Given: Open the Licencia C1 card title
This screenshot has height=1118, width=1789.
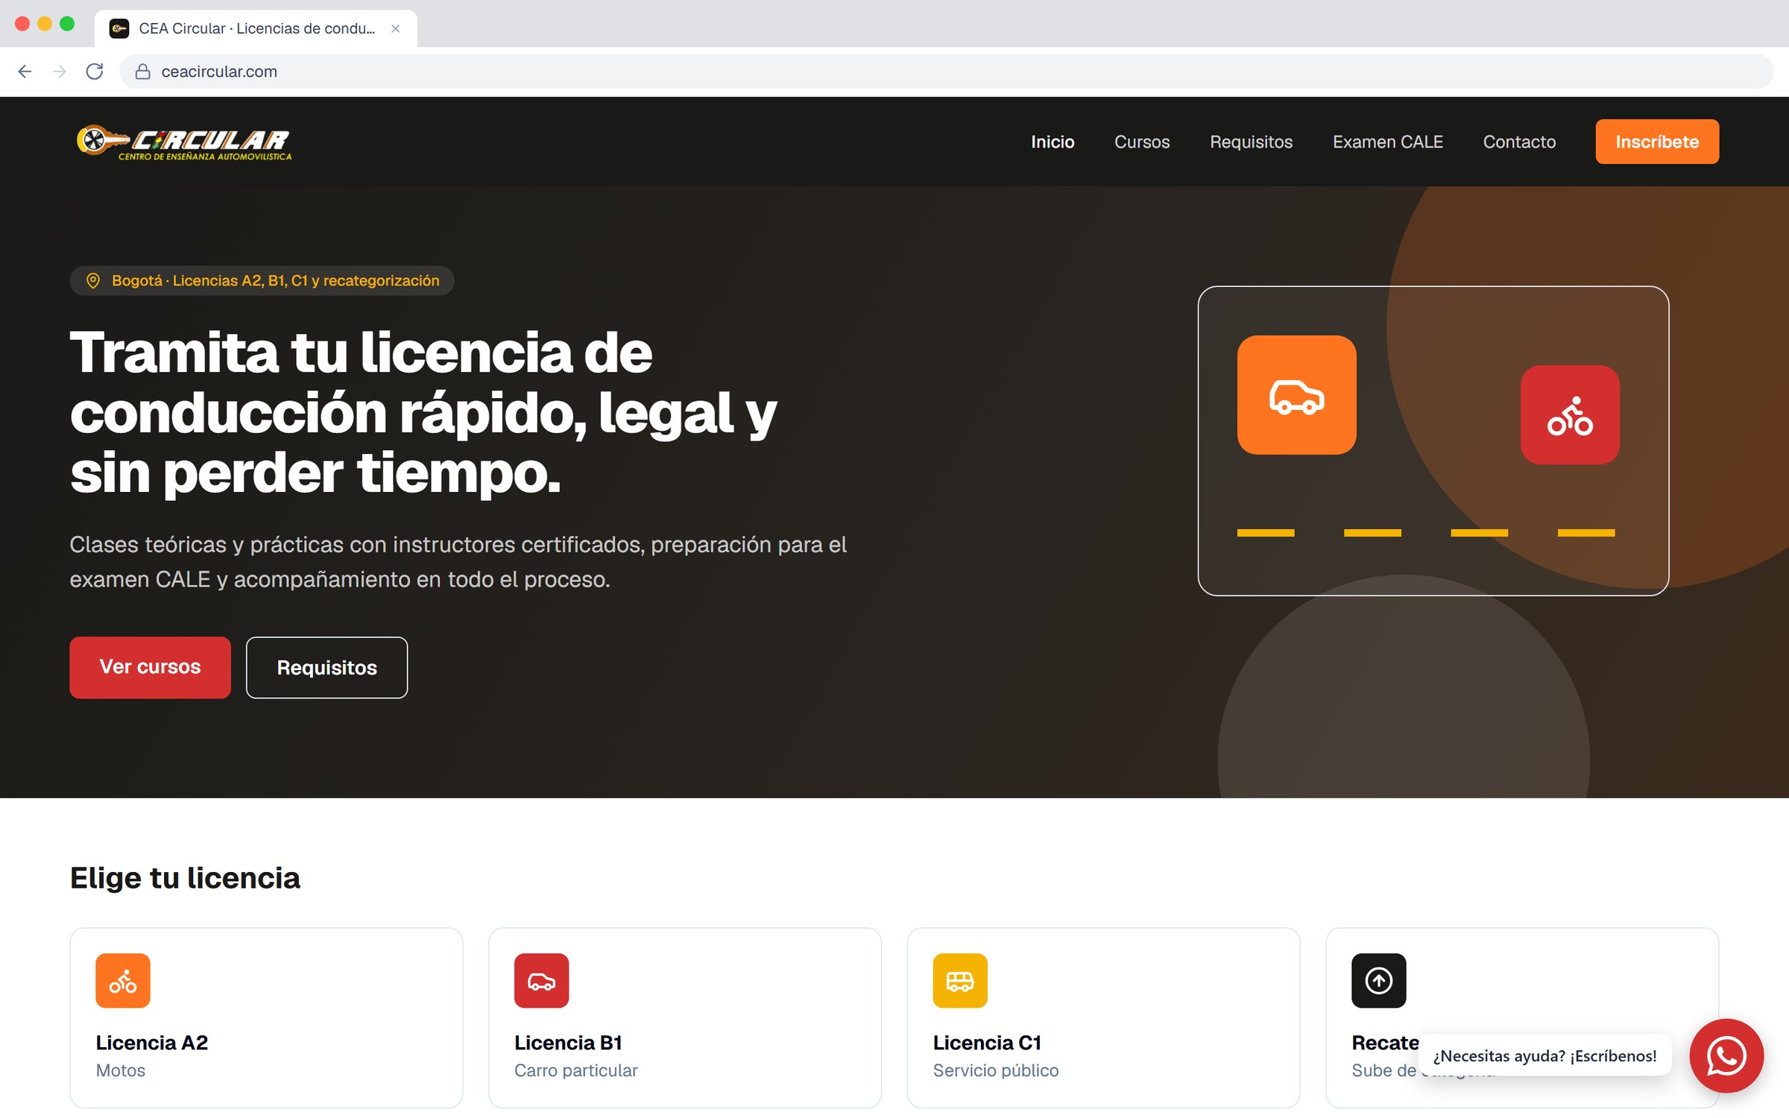Looking at the screenshot, I should pyautogui.click(x=987, y=1043).
